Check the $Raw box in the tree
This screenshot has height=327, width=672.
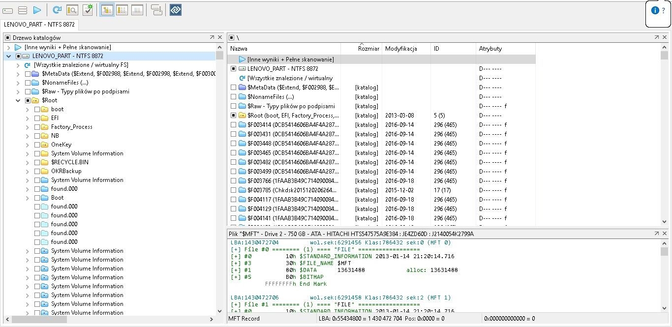[28, 91]
